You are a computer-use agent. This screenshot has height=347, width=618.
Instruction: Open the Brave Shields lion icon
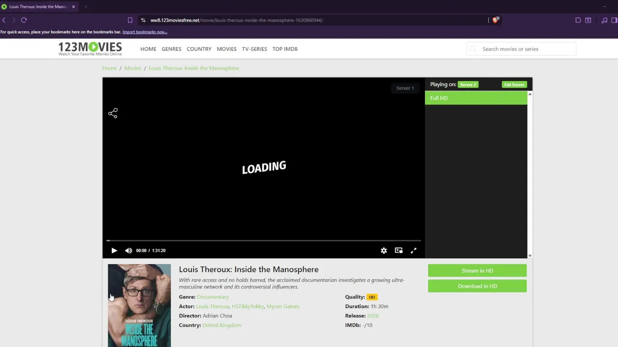[496, 20]
